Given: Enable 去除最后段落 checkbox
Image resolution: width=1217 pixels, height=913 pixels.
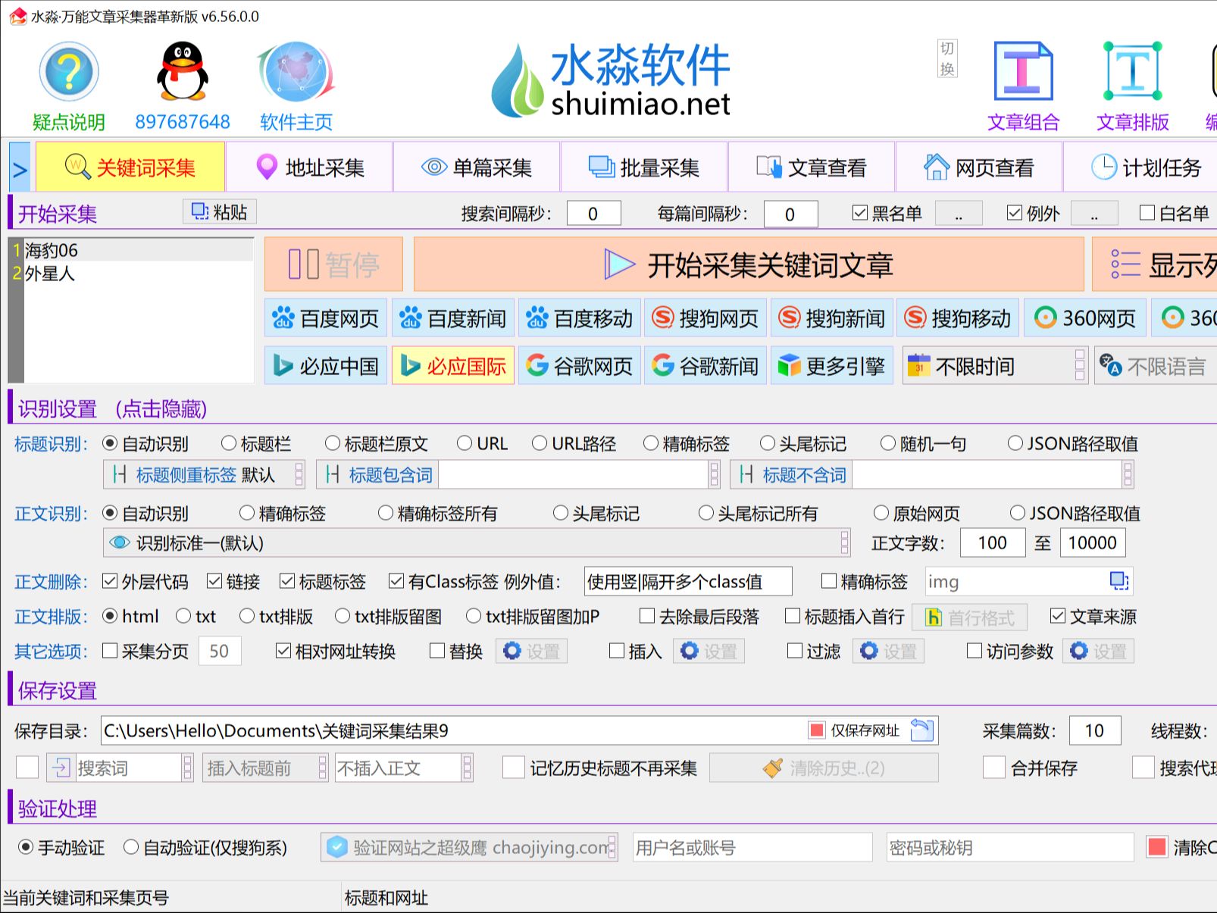Looking at the screenshot, I should (x=647, y=616).
